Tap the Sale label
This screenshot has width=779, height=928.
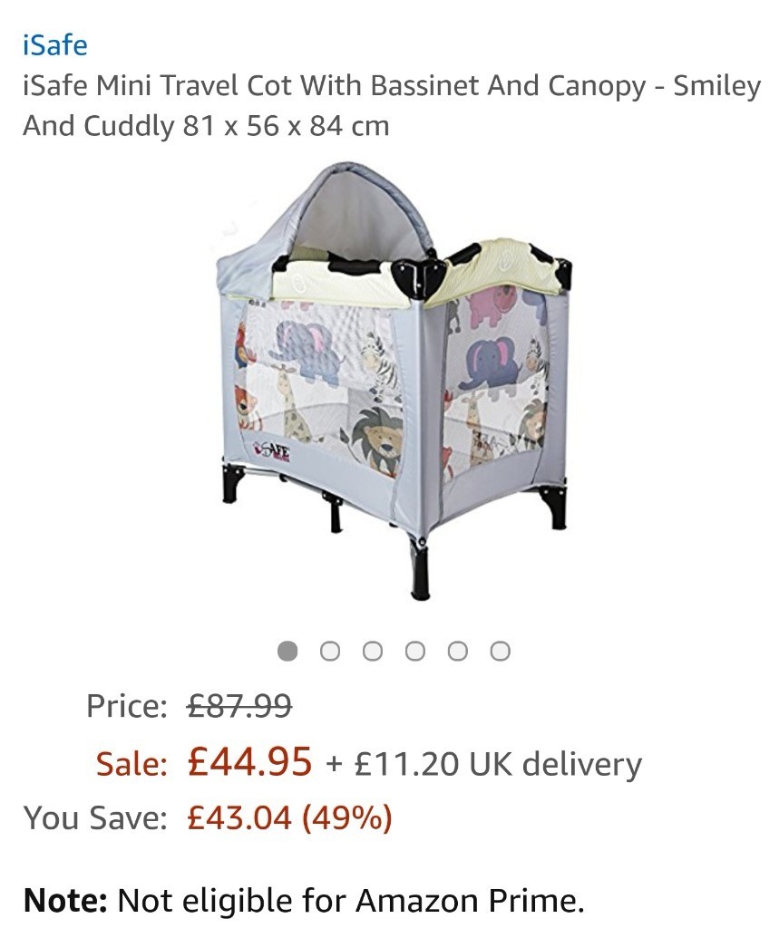(x=131, y=763)
